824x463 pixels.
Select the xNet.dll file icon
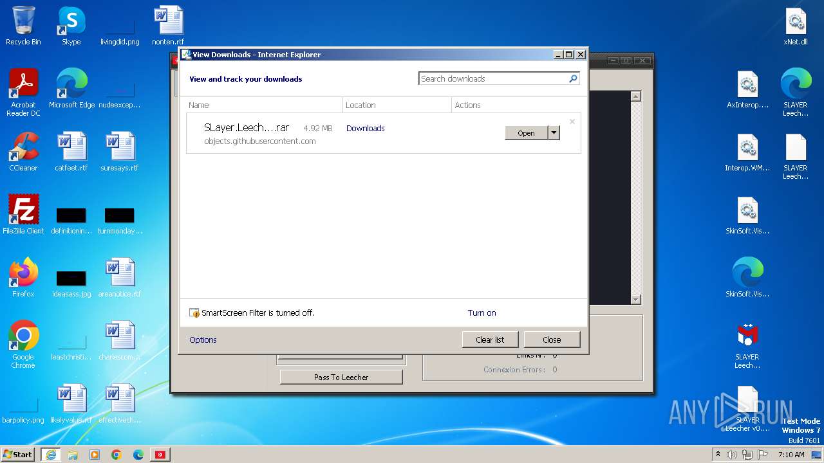click(x=796, y=26)
